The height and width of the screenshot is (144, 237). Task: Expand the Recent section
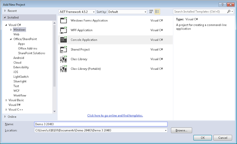5,11
